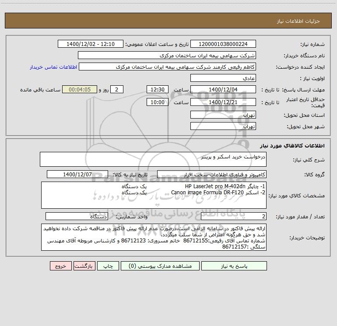
Task: Click the label 'شرح کلی نیاز:'
Action: tap(309, 160)
